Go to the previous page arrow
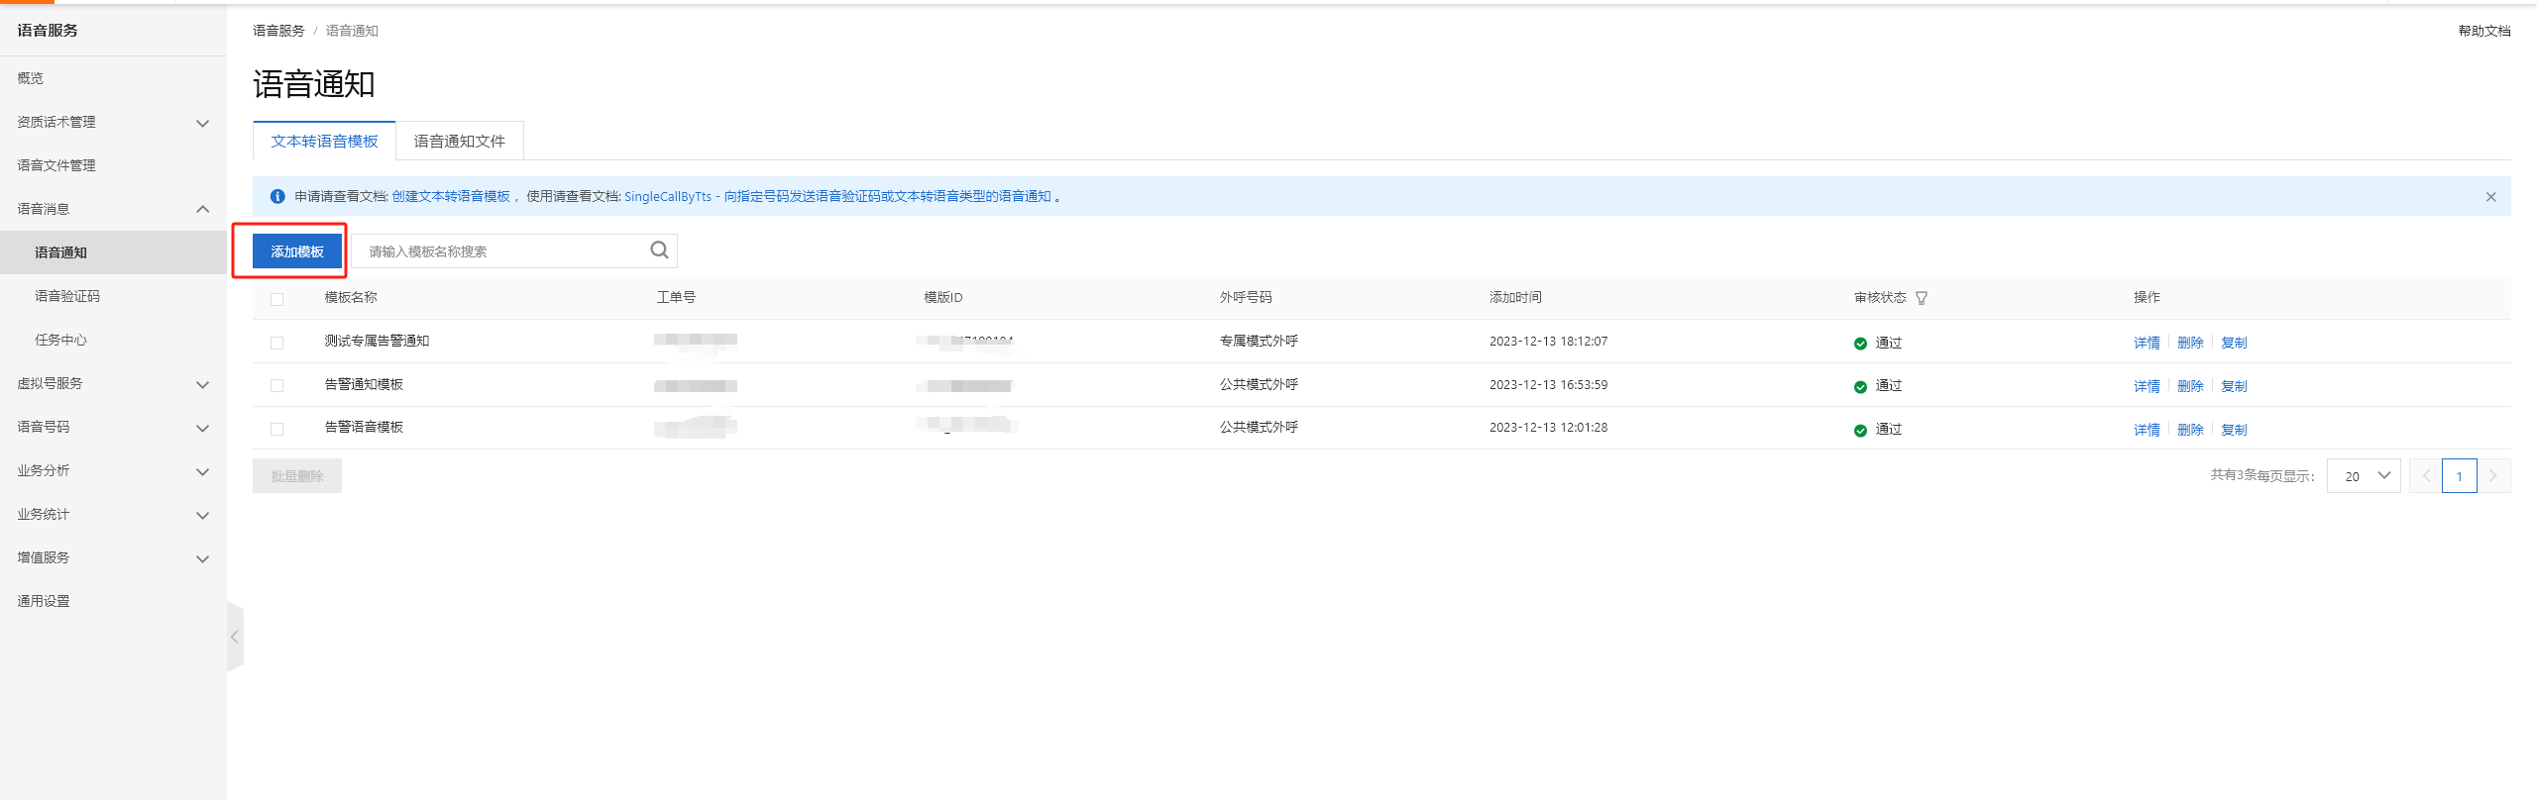The height and width of the screenshot is (800, 2537). pyautogui.click(x=2426, y=476)
